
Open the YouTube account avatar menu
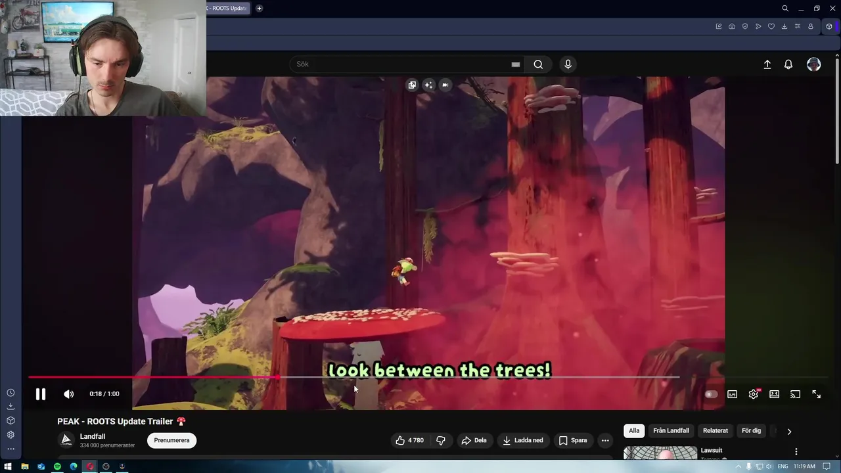[813, 64]
